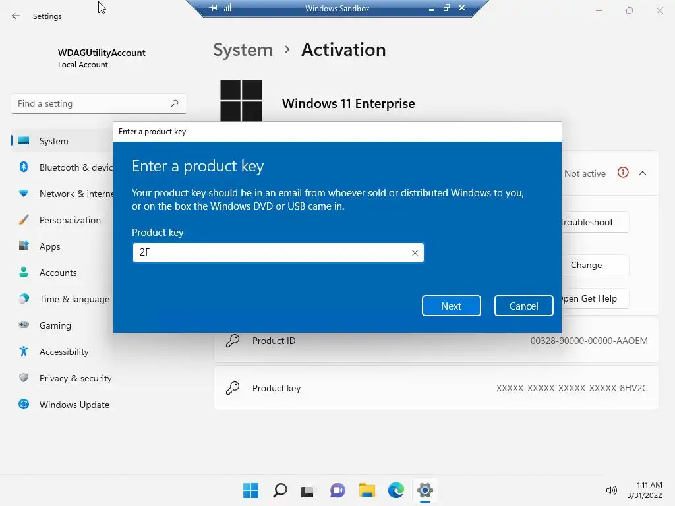675x506 pixels.
Task: Click the Change product key button
Action: [595, 265]
